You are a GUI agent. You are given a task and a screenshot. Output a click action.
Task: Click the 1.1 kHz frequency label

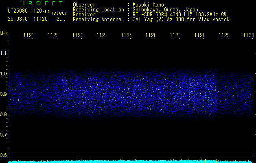3,53
